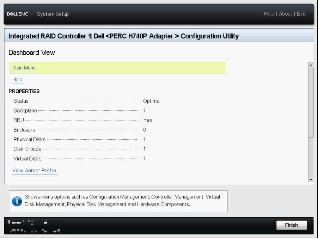Image resolution: width=318 pixels, height=238 pixels.
Task: Click the scrollbar up arrow
Action: [311, 65]
